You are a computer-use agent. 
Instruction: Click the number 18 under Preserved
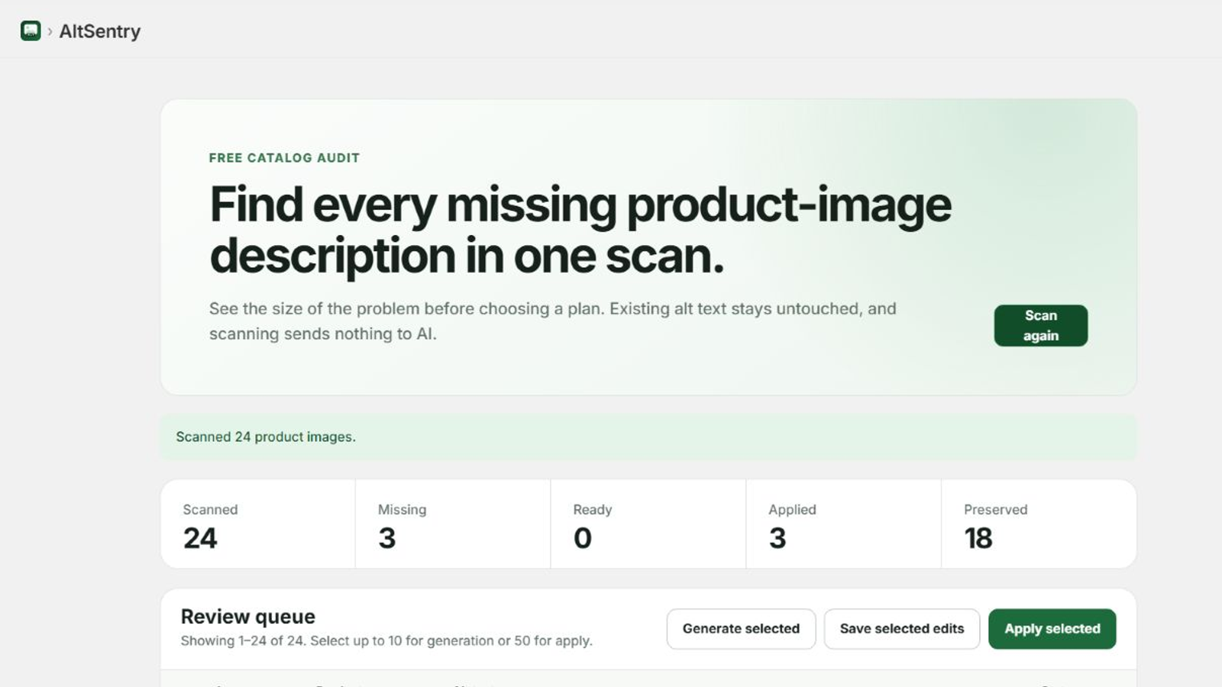tap(978, 538)
